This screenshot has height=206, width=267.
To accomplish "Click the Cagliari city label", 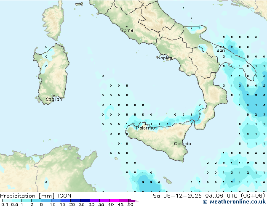I will [x=54, y=99].
